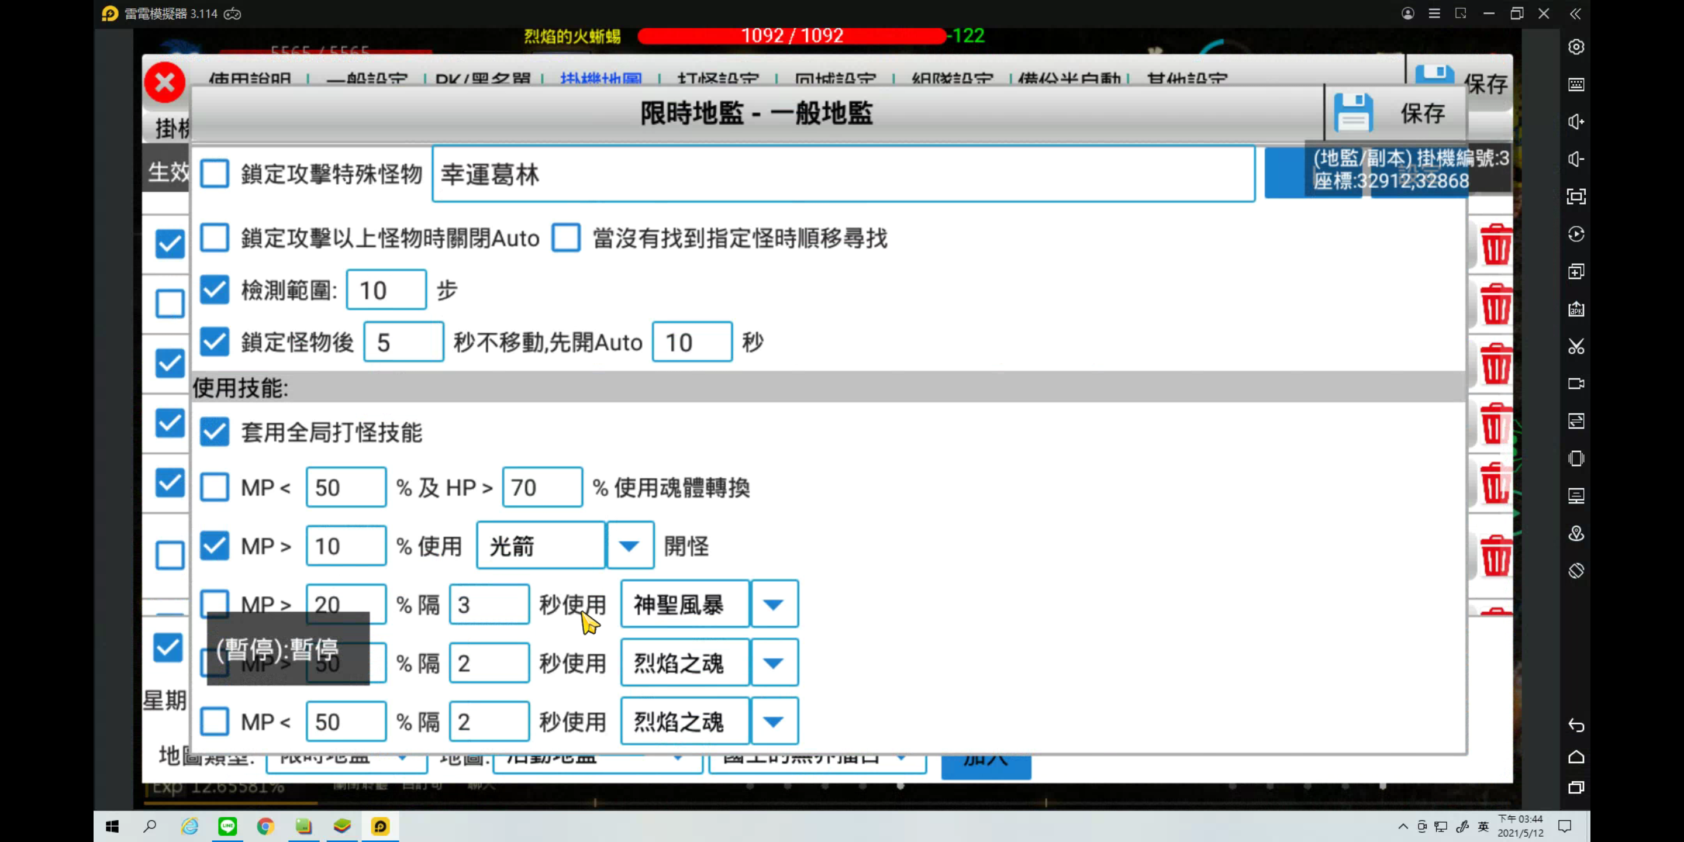Click the 先開Auto seconds field showing 10
Screen dimensions: 1684x842
tap(692, 342)
